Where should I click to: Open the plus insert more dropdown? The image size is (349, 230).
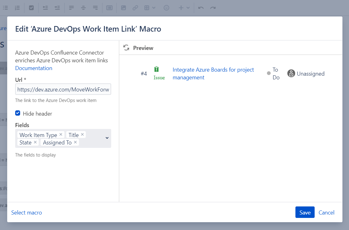point(184,8)
